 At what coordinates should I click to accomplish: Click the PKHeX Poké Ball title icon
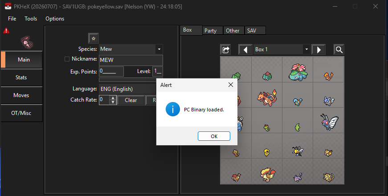click(x=8, y=6)
